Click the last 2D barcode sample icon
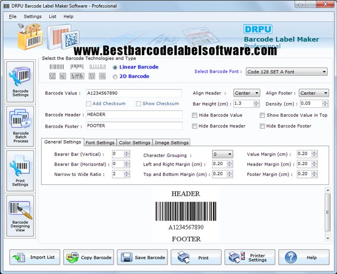This screenshot has width=337, height=274. point(102,76)
